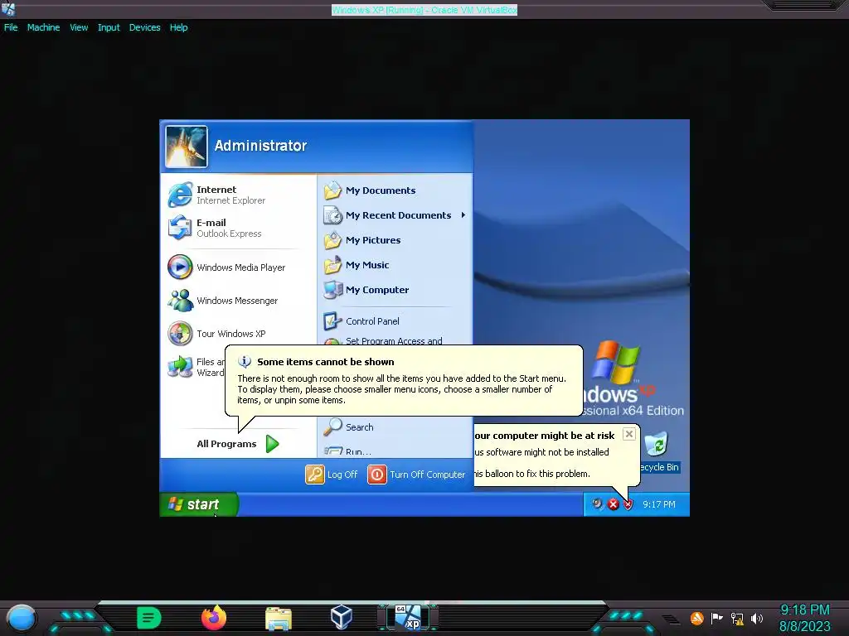Click VirtualBox window icon in title bar
Screen dimensions: 849x636
tap(8, 9)
